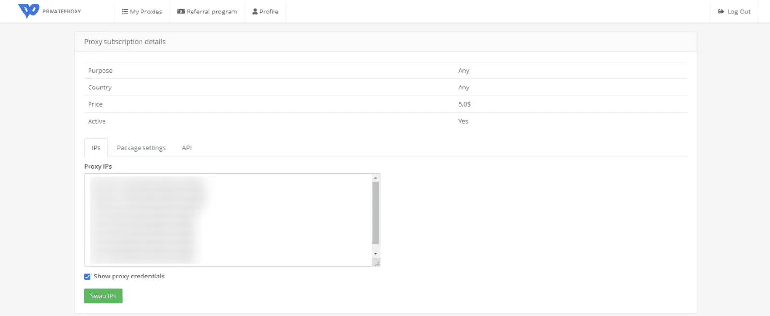Viewport: 770px width, 316px height.
Task: Click the PRIVATEPROXY brand name
Action: tap(62, 12)
